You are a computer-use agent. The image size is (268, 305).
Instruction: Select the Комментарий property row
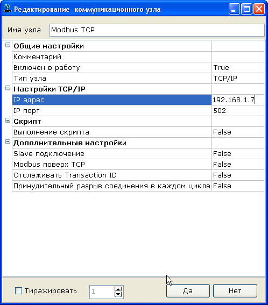[x=112, y=57]
